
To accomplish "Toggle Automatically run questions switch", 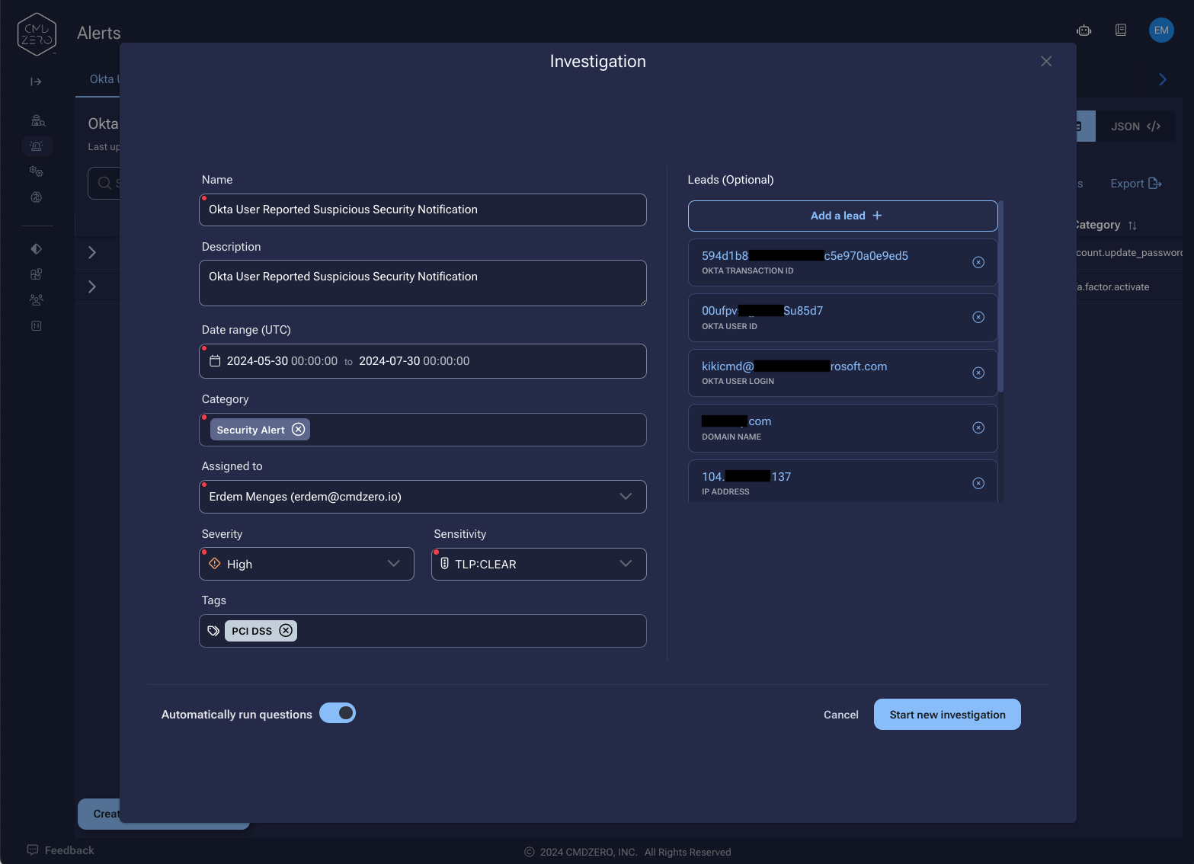I will 338,713.
